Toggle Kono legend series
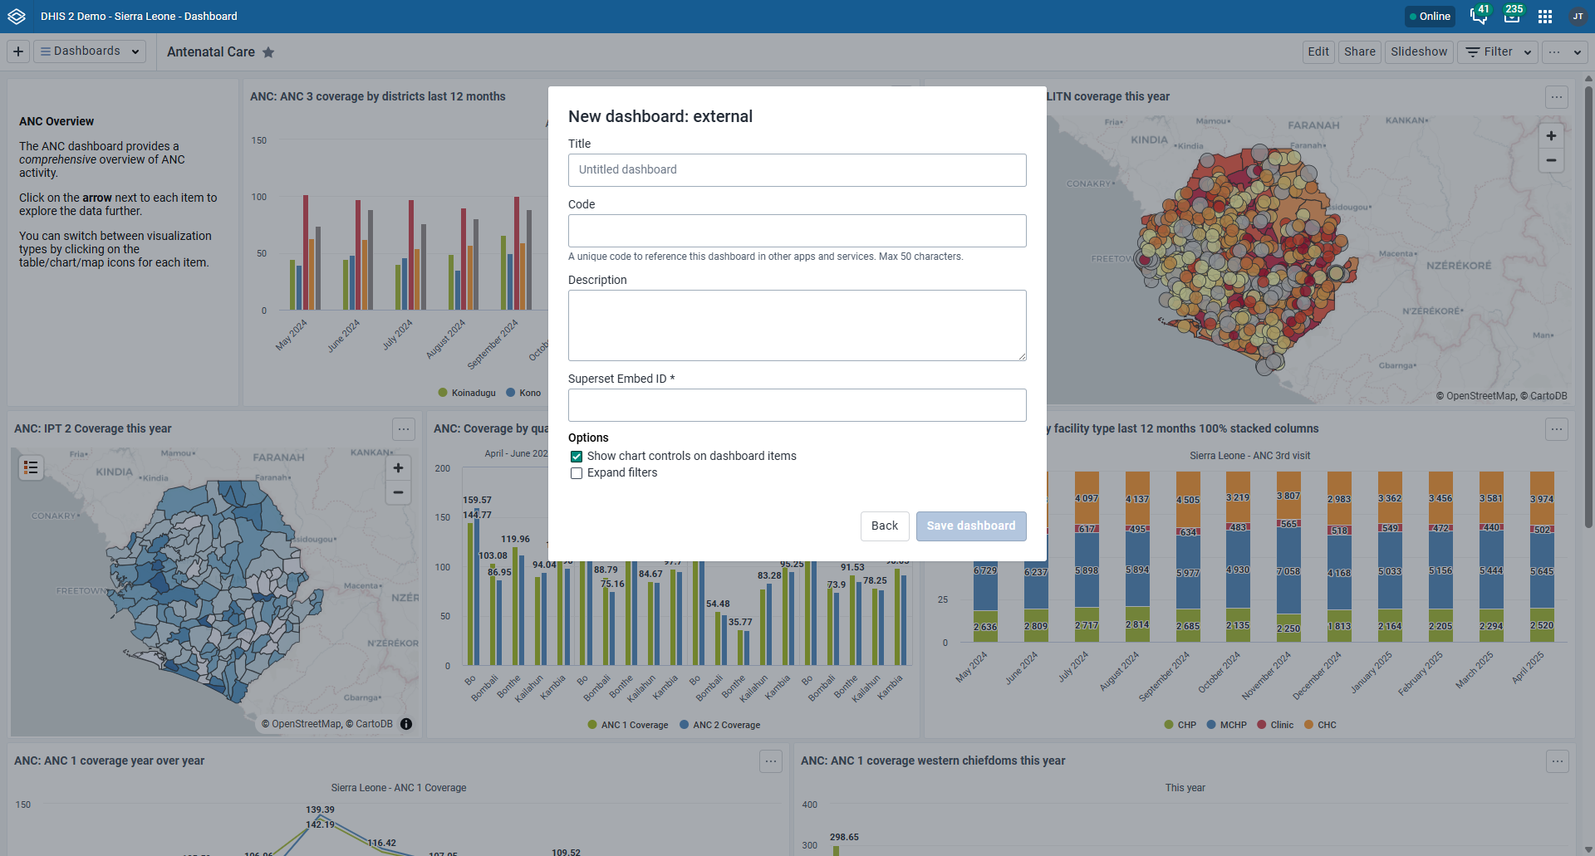The height and width of the screenshot is (856, 1595). click(x=523, y=393)
